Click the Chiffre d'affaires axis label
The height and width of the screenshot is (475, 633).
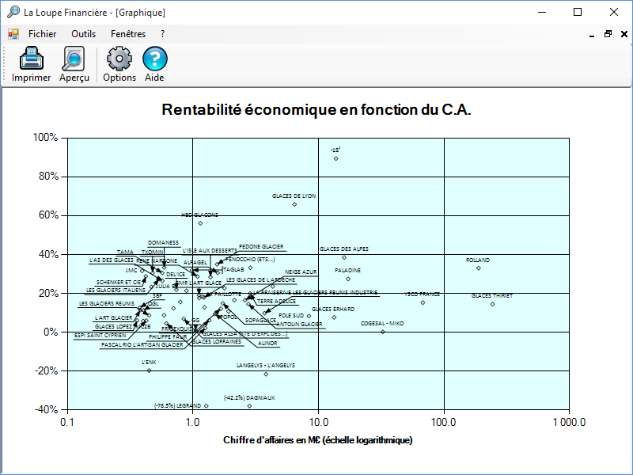318,439
